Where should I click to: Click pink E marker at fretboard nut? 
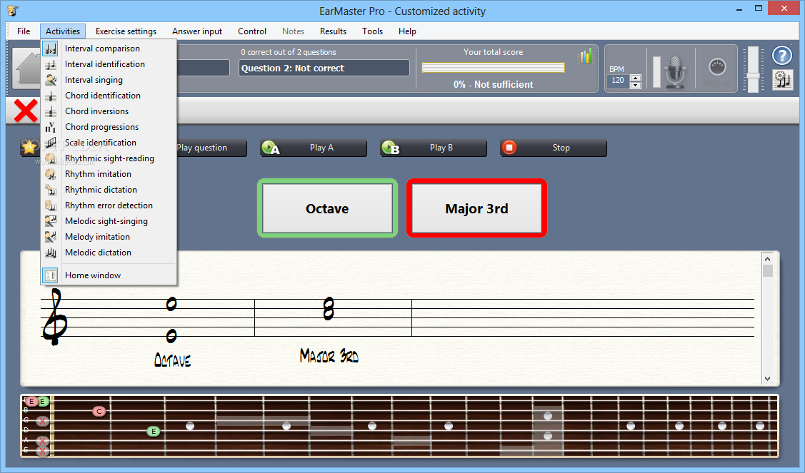tap(31, 402)
